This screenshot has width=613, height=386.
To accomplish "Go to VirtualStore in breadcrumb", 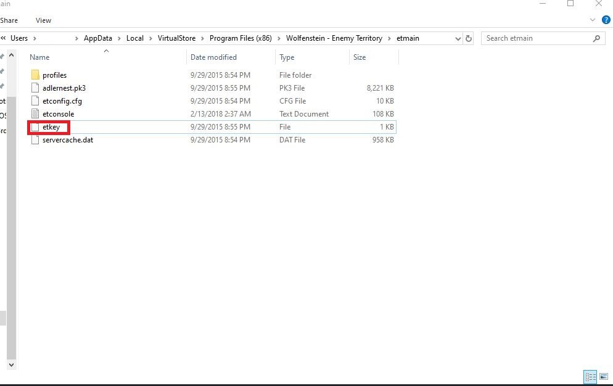I will pyautogui.click(x=177, y=38).
